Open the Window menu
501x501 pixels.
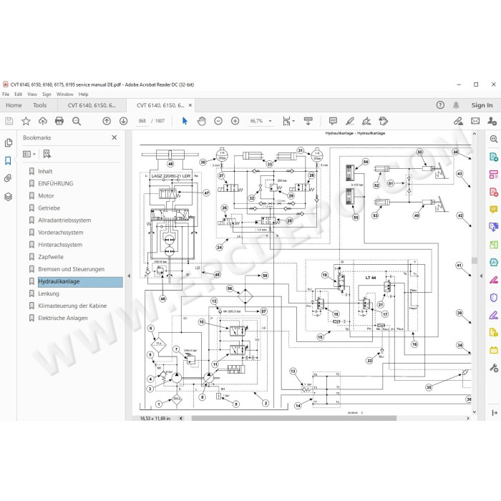click(65, 94)
